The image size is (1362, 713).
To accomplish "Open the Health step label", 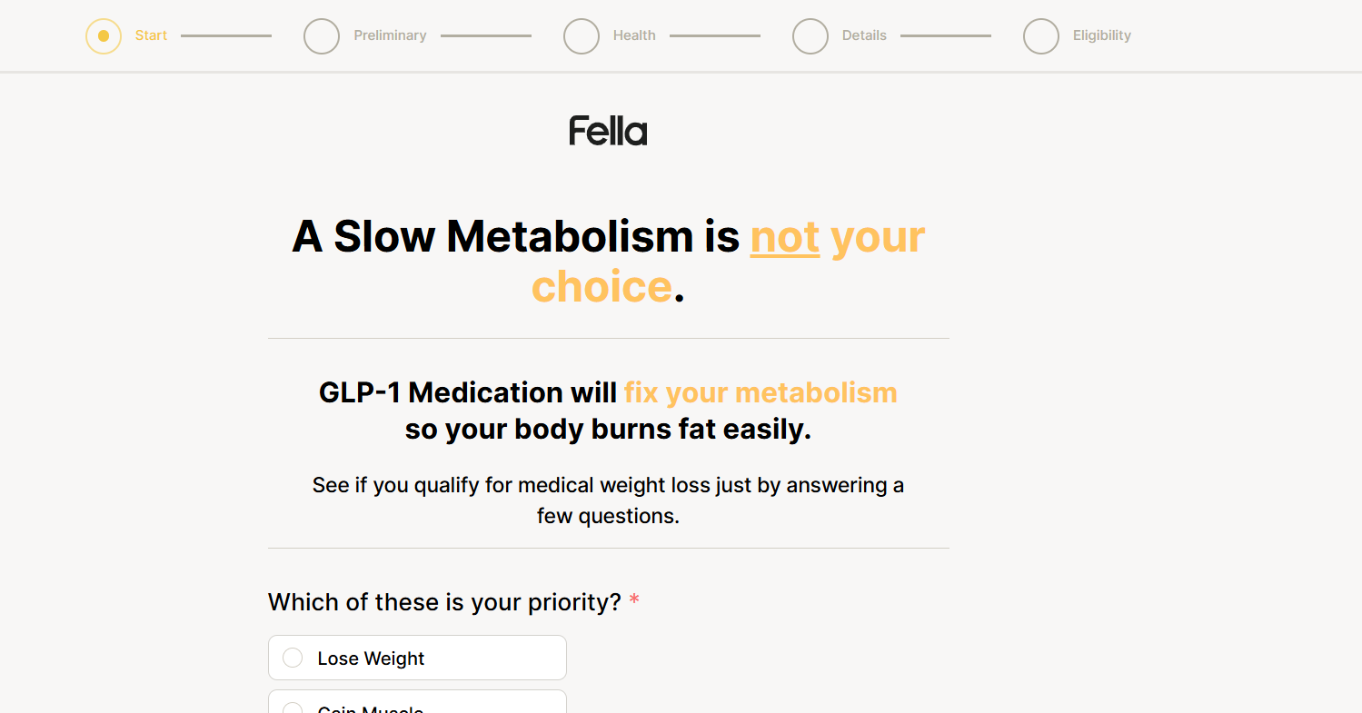I will (634, 35).
